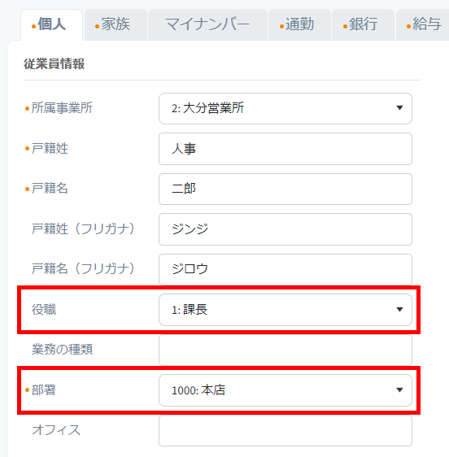This screenshot has height=457, width=449.
Task: Click the 従業員情報 section heading
Action: coord(54,63)
